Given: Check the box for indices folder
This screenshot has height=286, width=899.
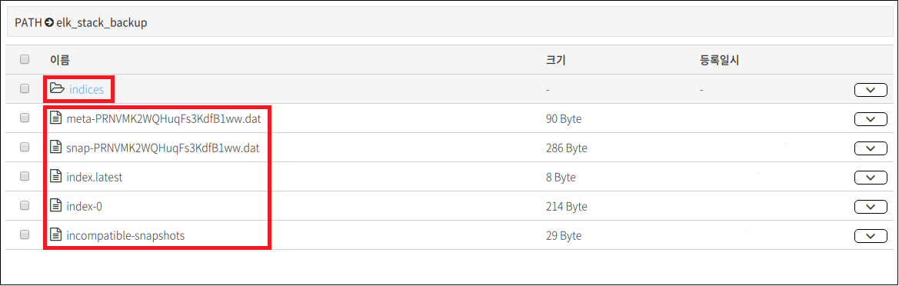Looking at the screenshot, I should click(25, 89).
